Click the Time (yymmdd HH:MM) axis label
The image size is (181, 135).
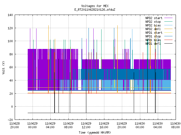(x=95, y=132)
